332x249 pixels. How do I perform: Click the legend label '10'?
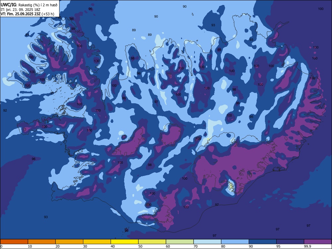pyautogui.click(x=30, y=246)
